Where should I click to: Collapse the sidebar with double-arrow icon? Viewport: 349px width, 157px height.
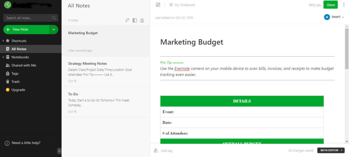point(59,151)
